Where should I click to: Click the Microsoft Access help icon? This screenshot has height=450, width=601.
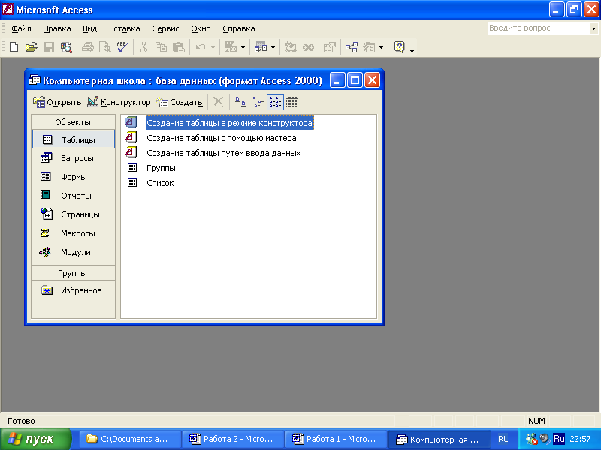tap(400, 47)
